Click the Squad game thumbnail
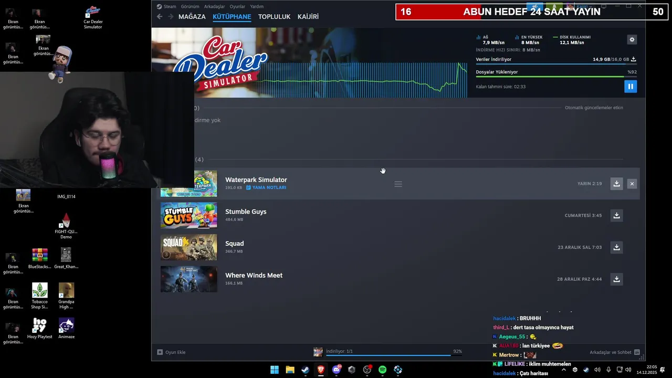The width and height of the screenshot is (672, 378). 189,247
